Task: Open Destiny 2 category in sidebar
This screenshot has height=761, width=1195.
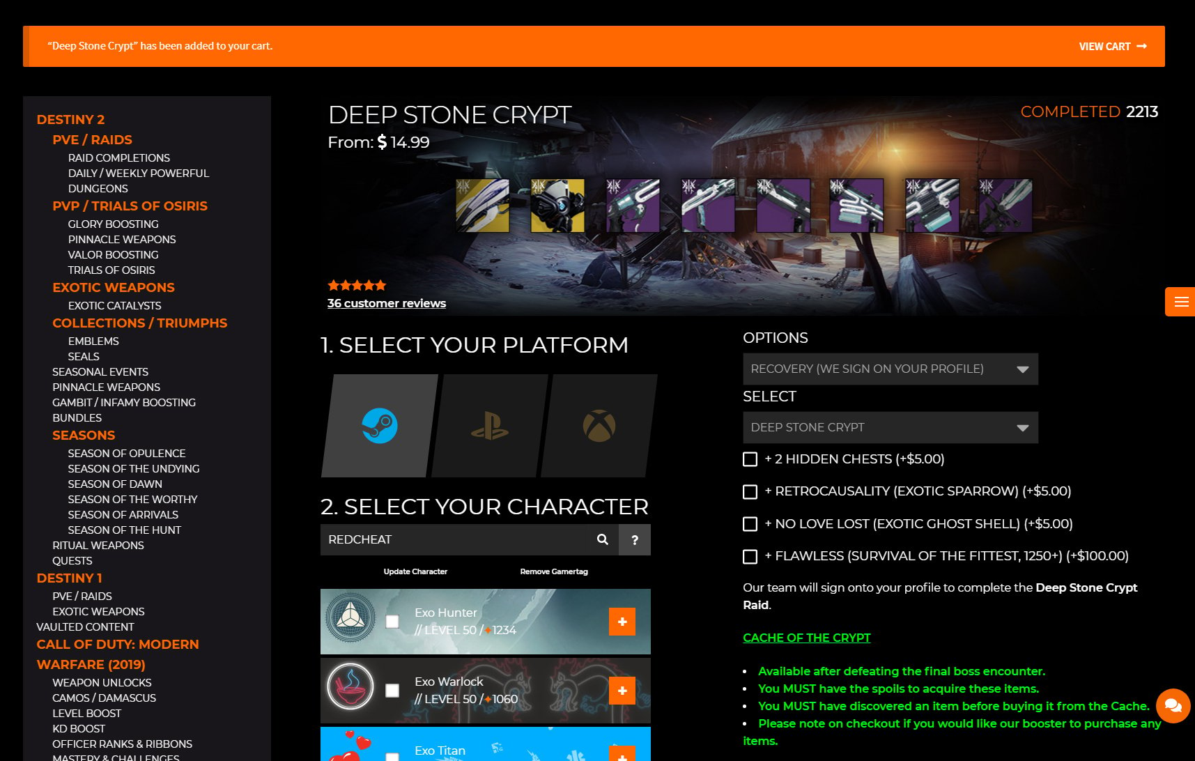Action: (x=70, y=119)
